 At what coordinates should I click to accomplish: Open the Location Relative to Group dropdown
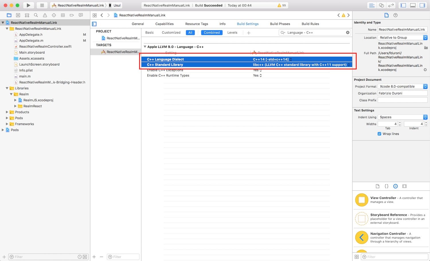click(x=402, y=38)
